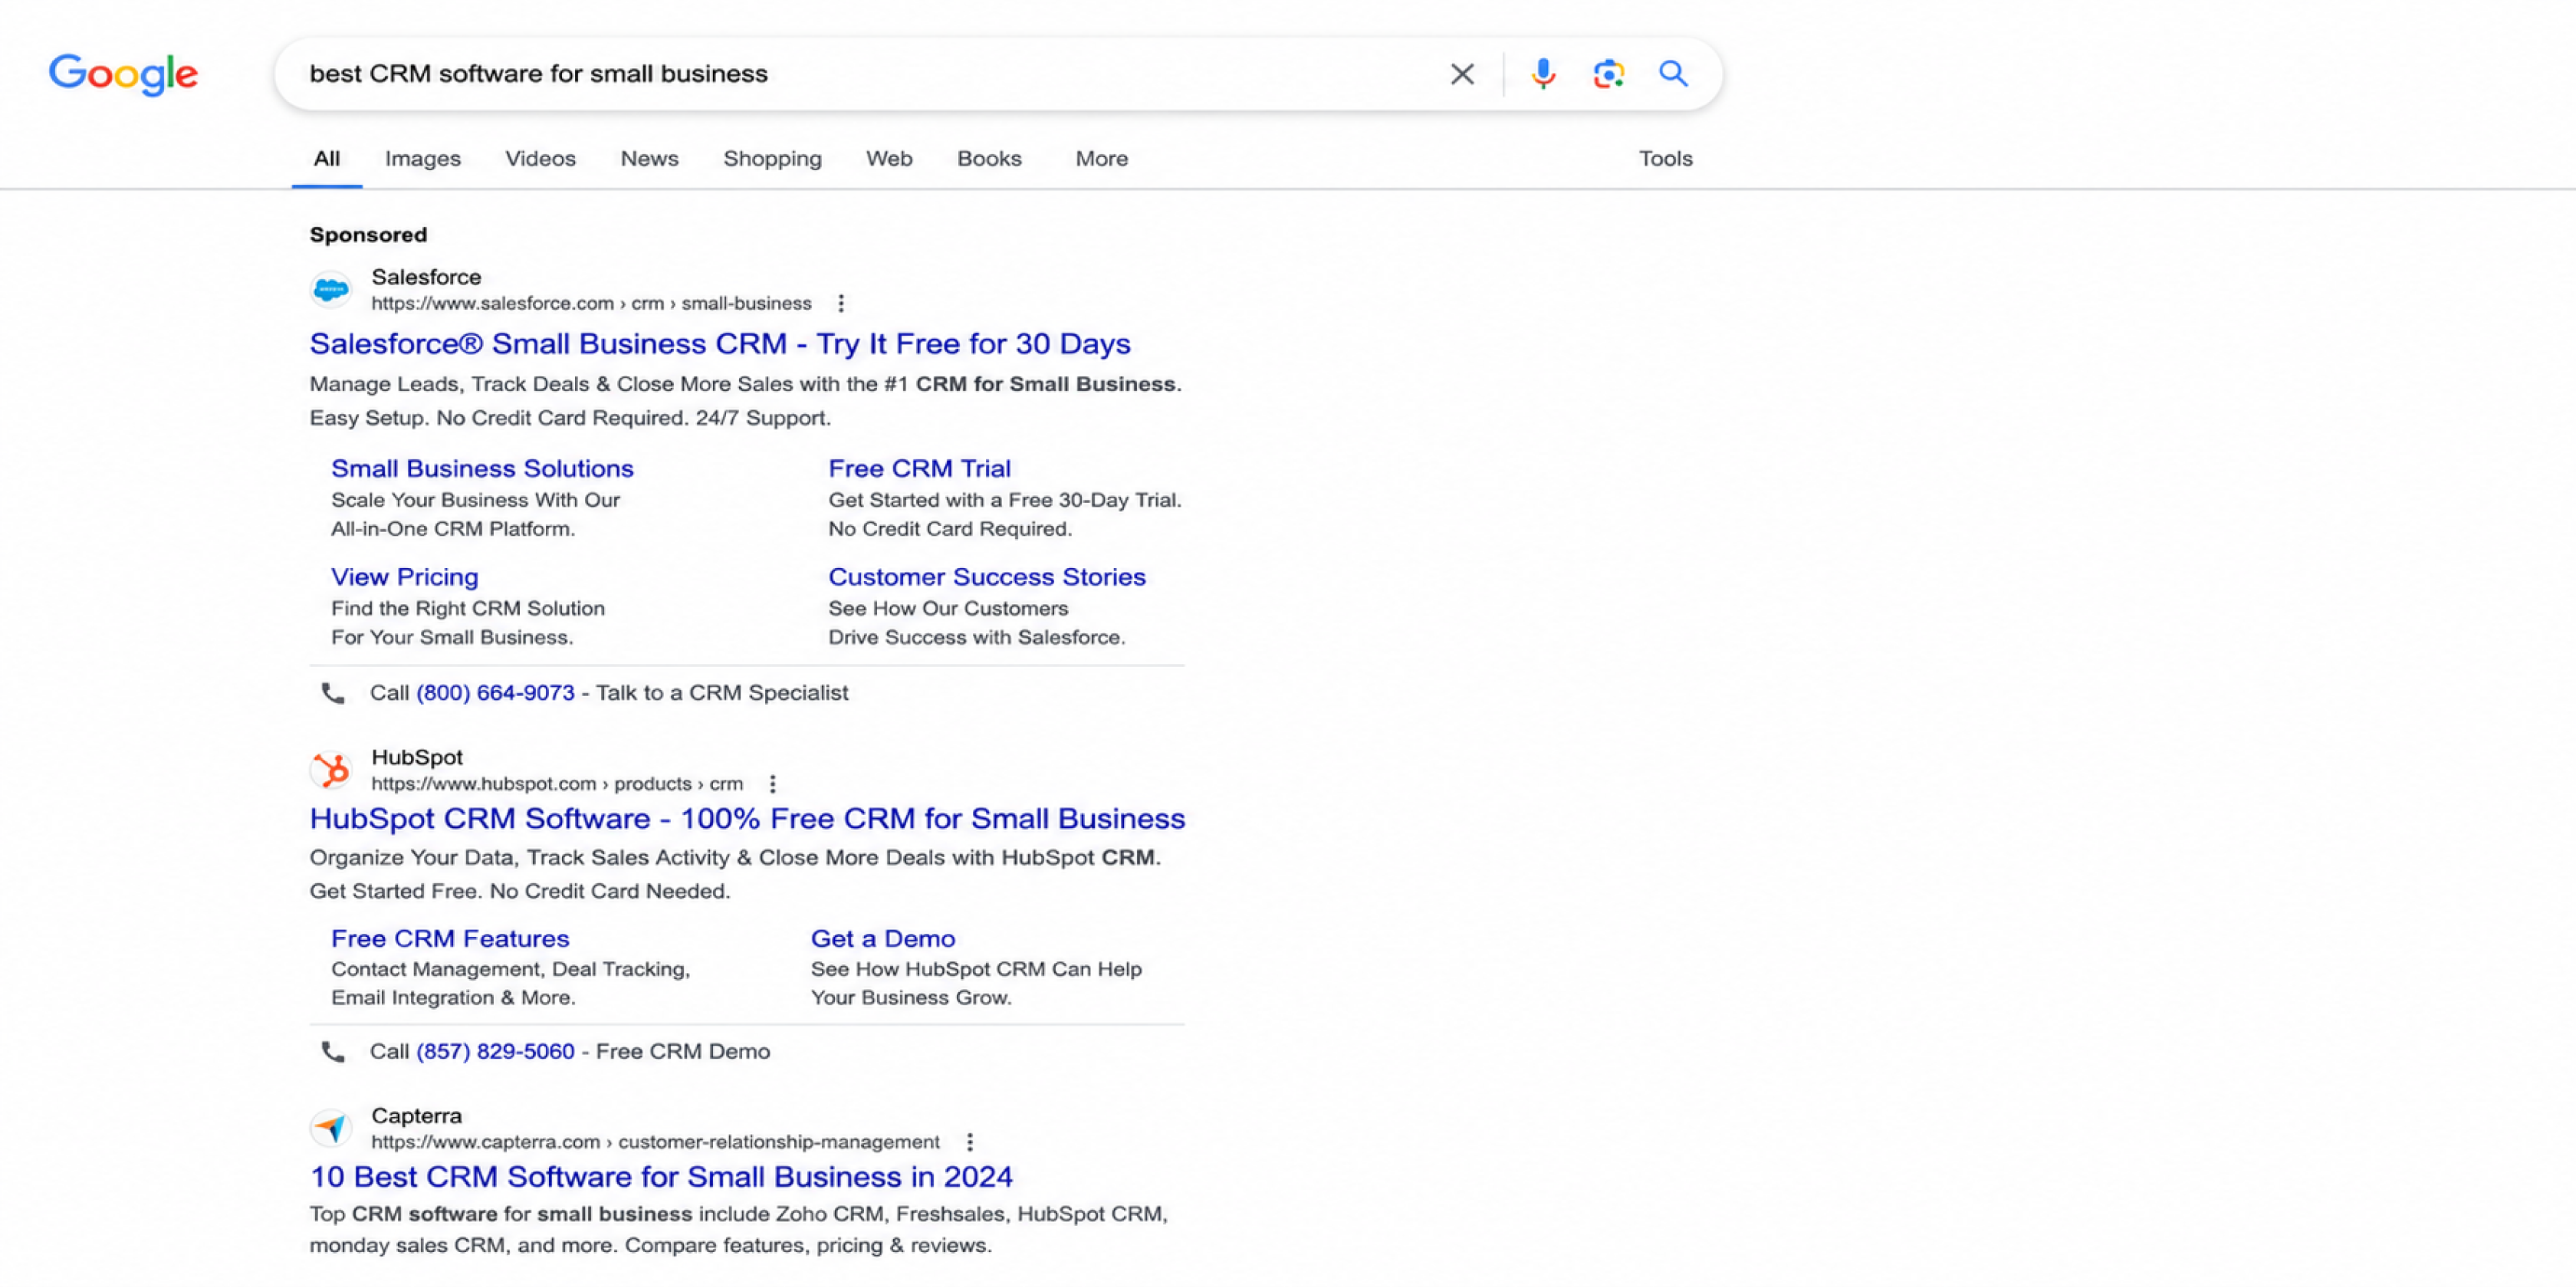Viewport: 2576px width, 1288px height.
Task: Open 10 Best CRM Software Capterra result
Action: pyautogui.click(x=661, y=1177)
